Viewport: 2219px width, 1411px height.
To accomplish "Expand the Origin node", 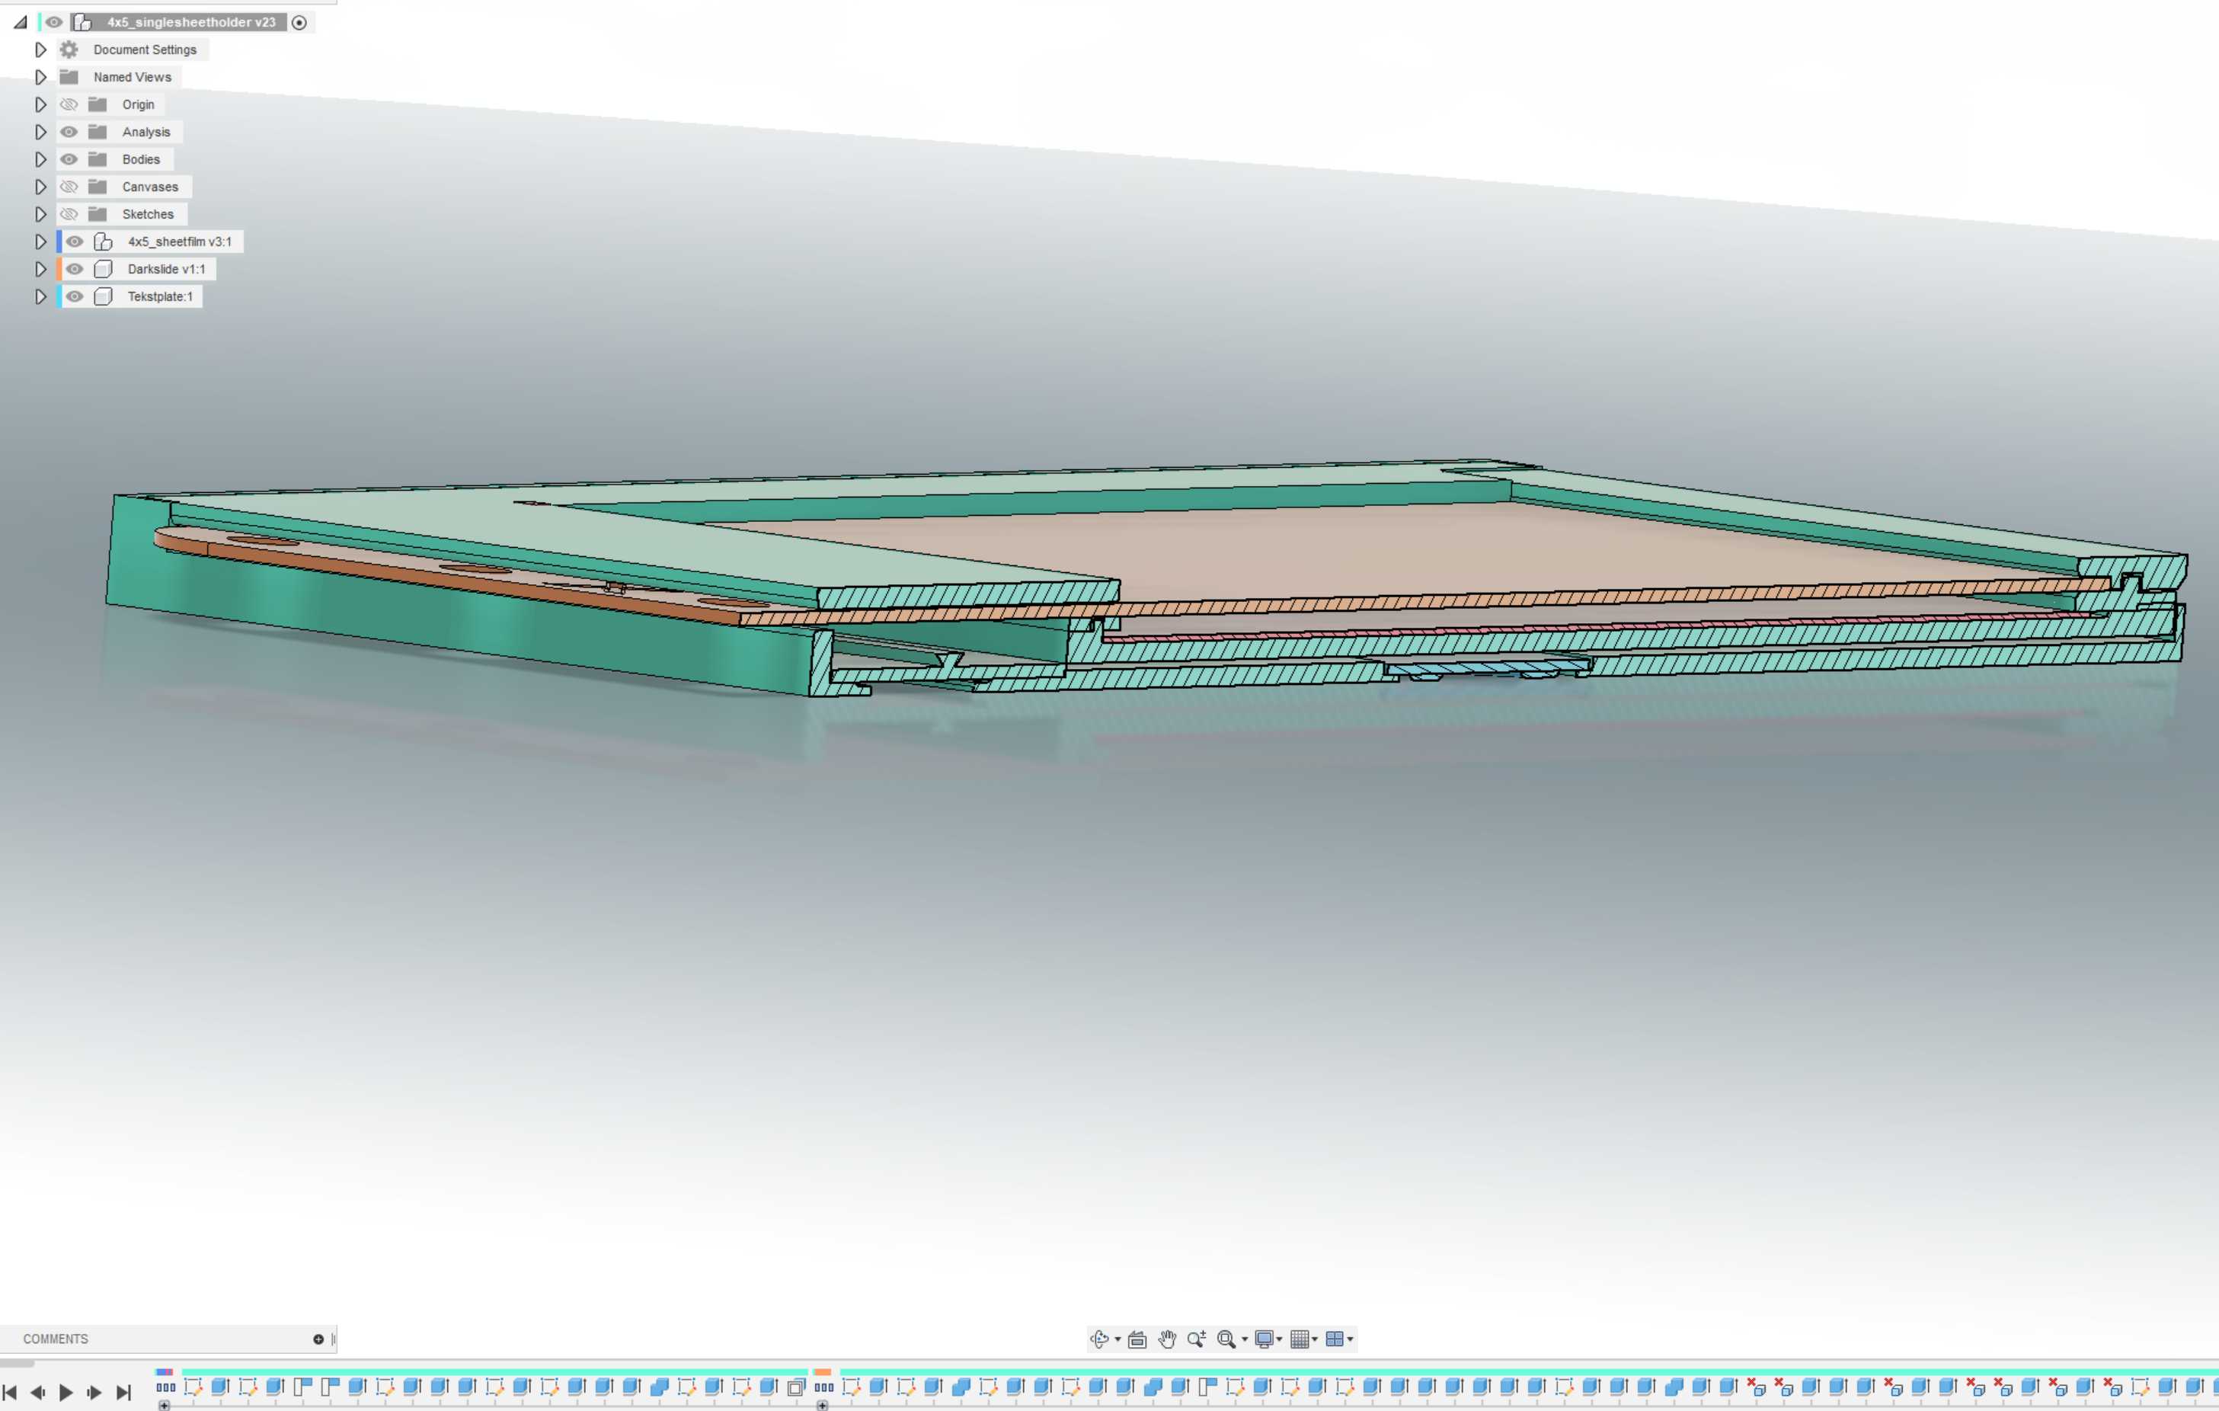I will (x=40, y=104).
